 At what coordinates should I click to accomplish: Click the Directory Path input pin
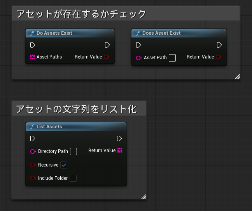click(x=33, y=151)
